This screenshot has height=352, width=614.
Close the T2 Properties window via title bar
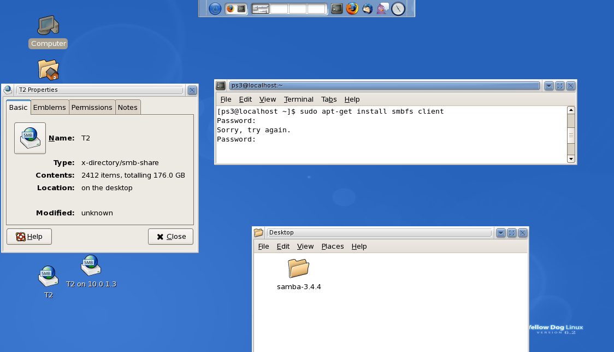(x=192, y=90)
